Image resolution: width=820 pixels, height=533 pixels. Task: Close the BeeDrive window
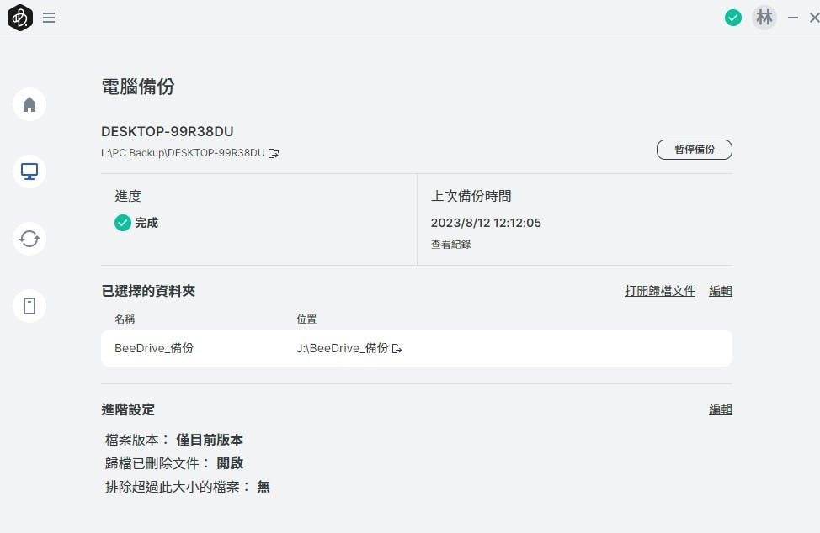click(814, 18)
